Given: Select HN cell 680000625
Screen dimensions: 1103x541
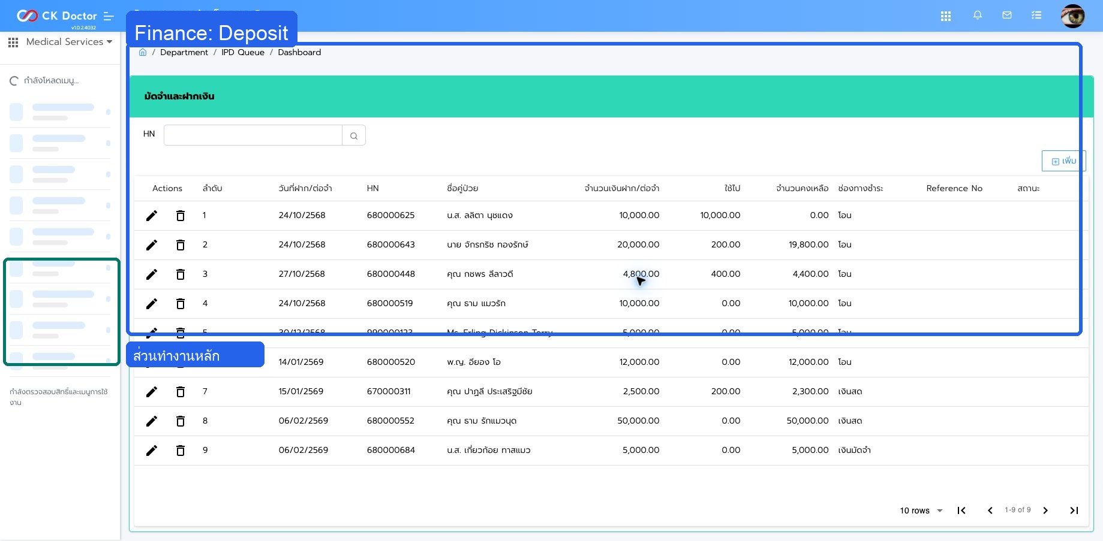Looking at the screenshot, I should [x=390, y=215].
